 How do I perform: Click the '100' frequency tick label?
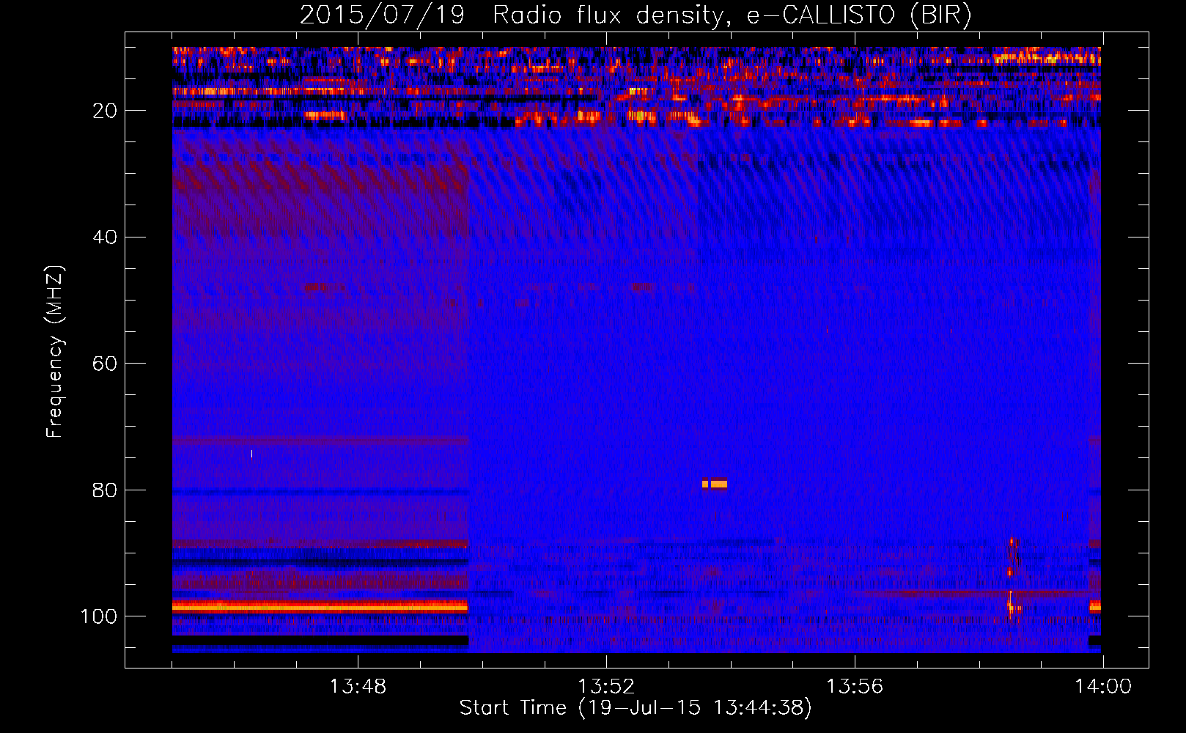[100, 616]
